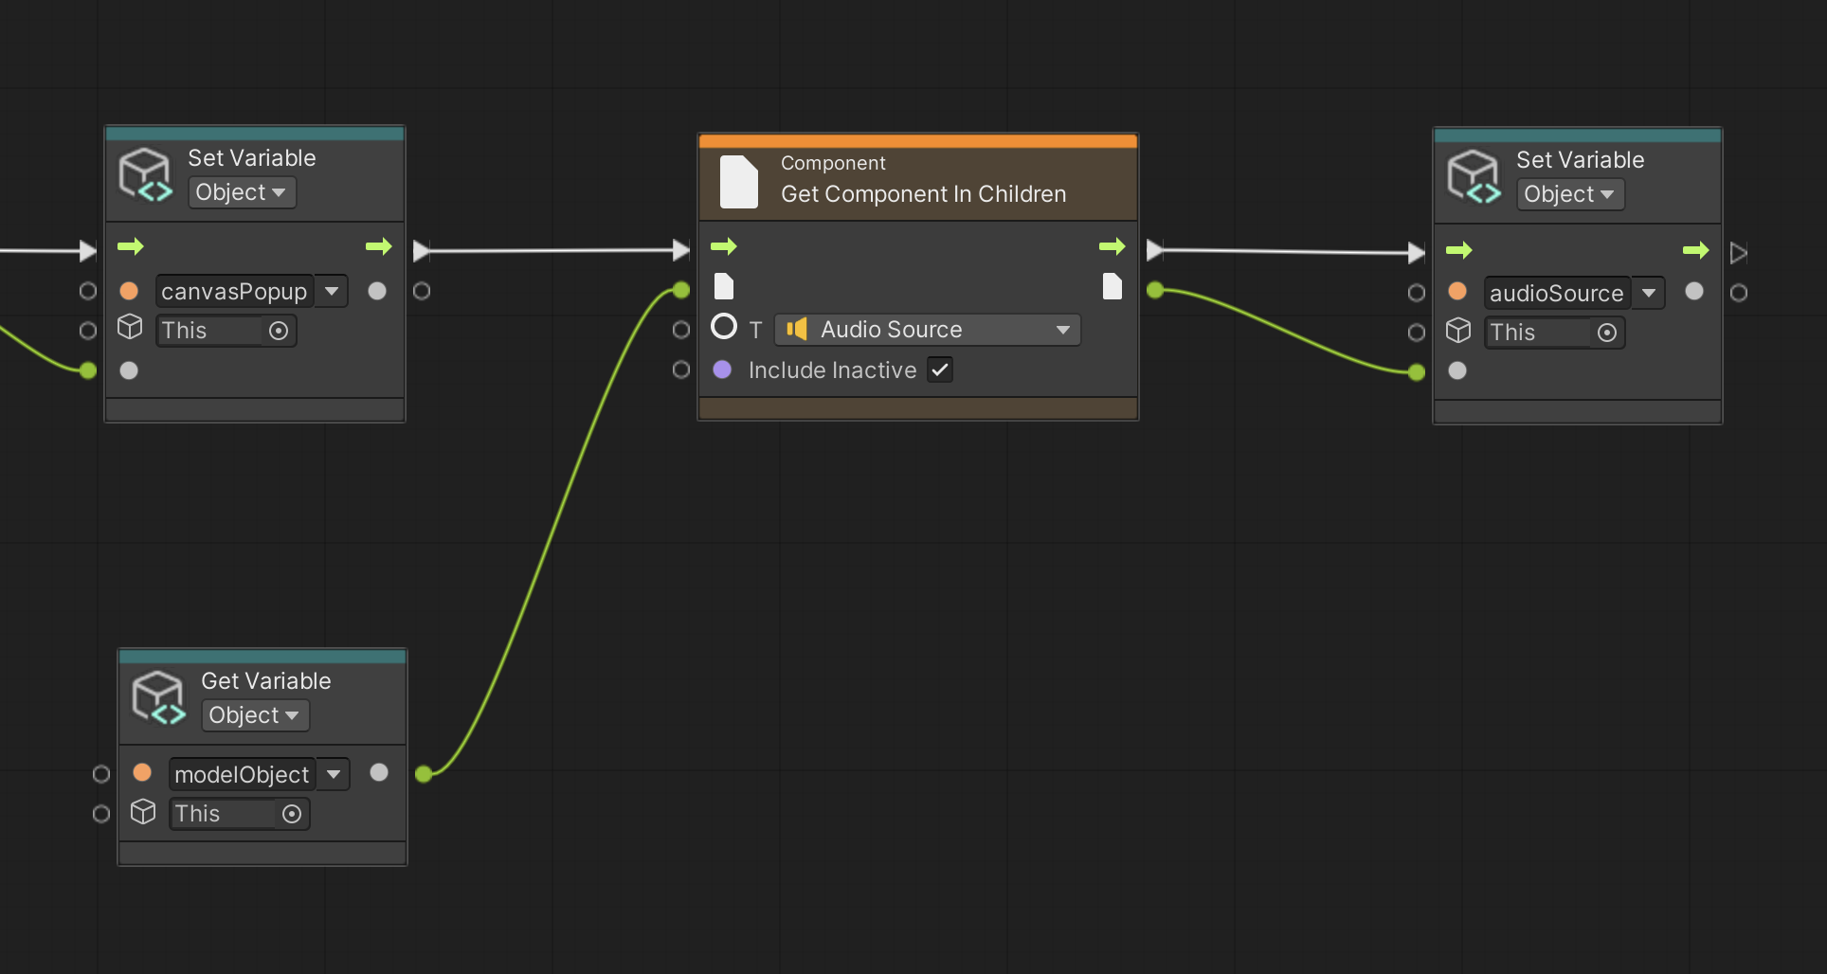Click the audioSource Set Variable node icon

click(x=1474, y=177)
